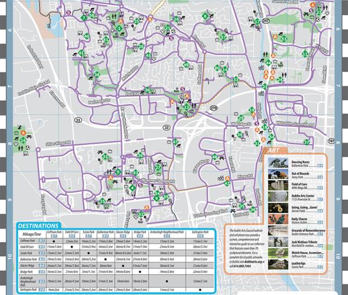The image size is (348, 295).
Task: Click the Shier Rings Rd label
Action: coord(58,143)
